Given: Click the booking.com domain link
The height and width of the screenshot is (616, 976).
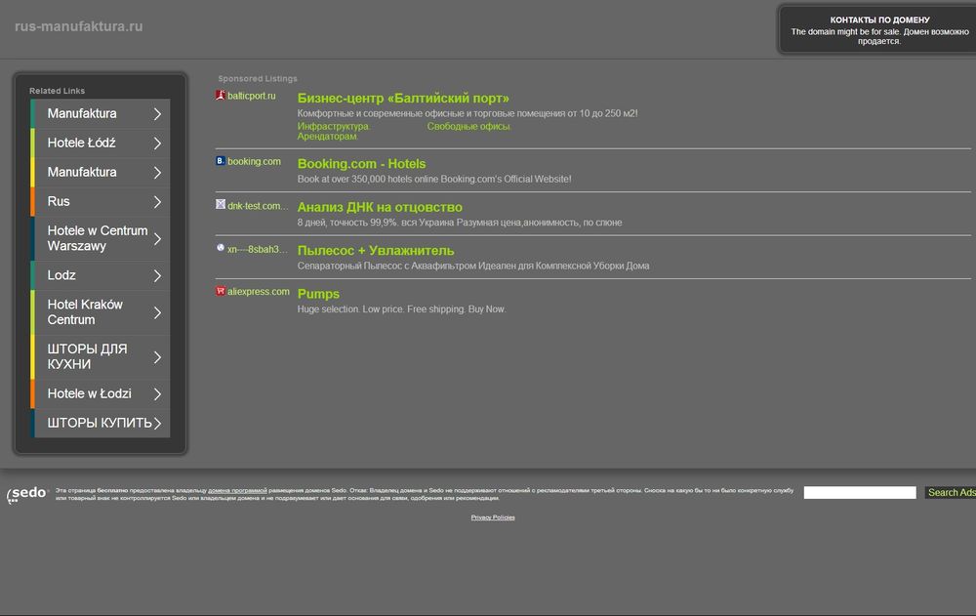Looking at the screenshot, I should pos(254,161).
